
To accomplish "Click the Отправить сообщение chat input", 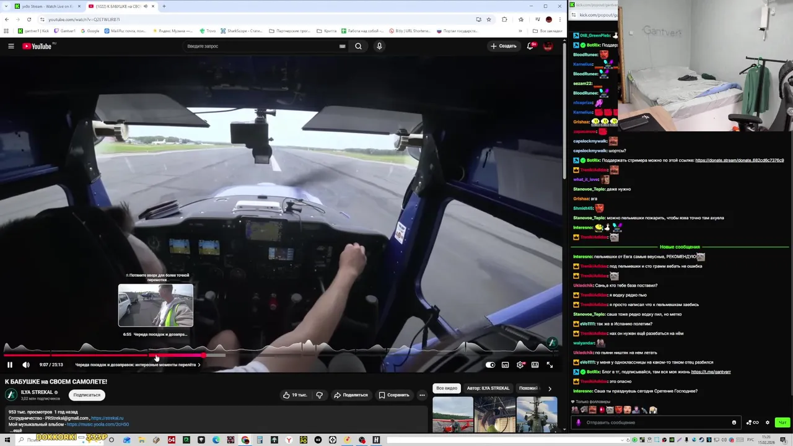I will 657,422.
